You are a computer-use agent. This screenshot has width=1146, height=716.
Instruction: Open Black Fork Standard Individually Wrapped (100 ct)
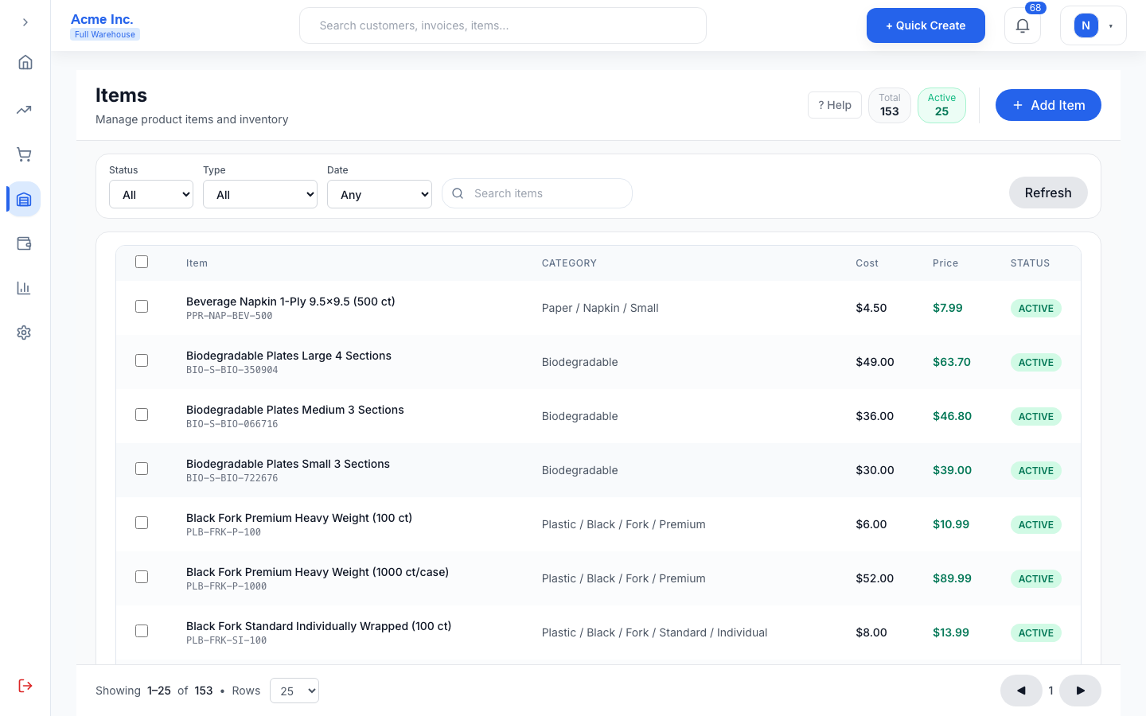318,626
